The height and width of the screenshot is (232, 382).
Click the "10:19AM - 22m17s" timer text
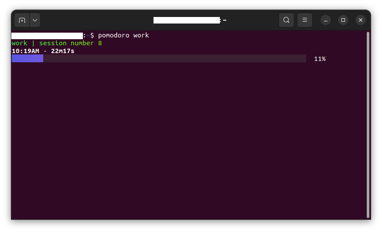click(x=43, y=51)
